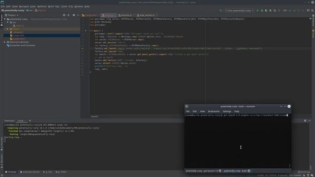This screenshot has height=177, width=315.
Task: Open Project panel settings gear
Action: (x=74, y=15)
